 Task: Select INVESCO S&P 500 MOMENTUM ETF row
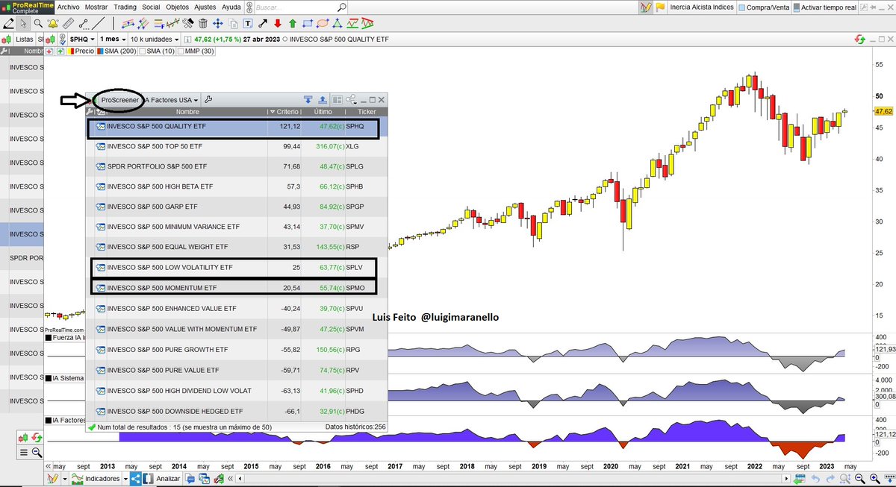(237, 287)
